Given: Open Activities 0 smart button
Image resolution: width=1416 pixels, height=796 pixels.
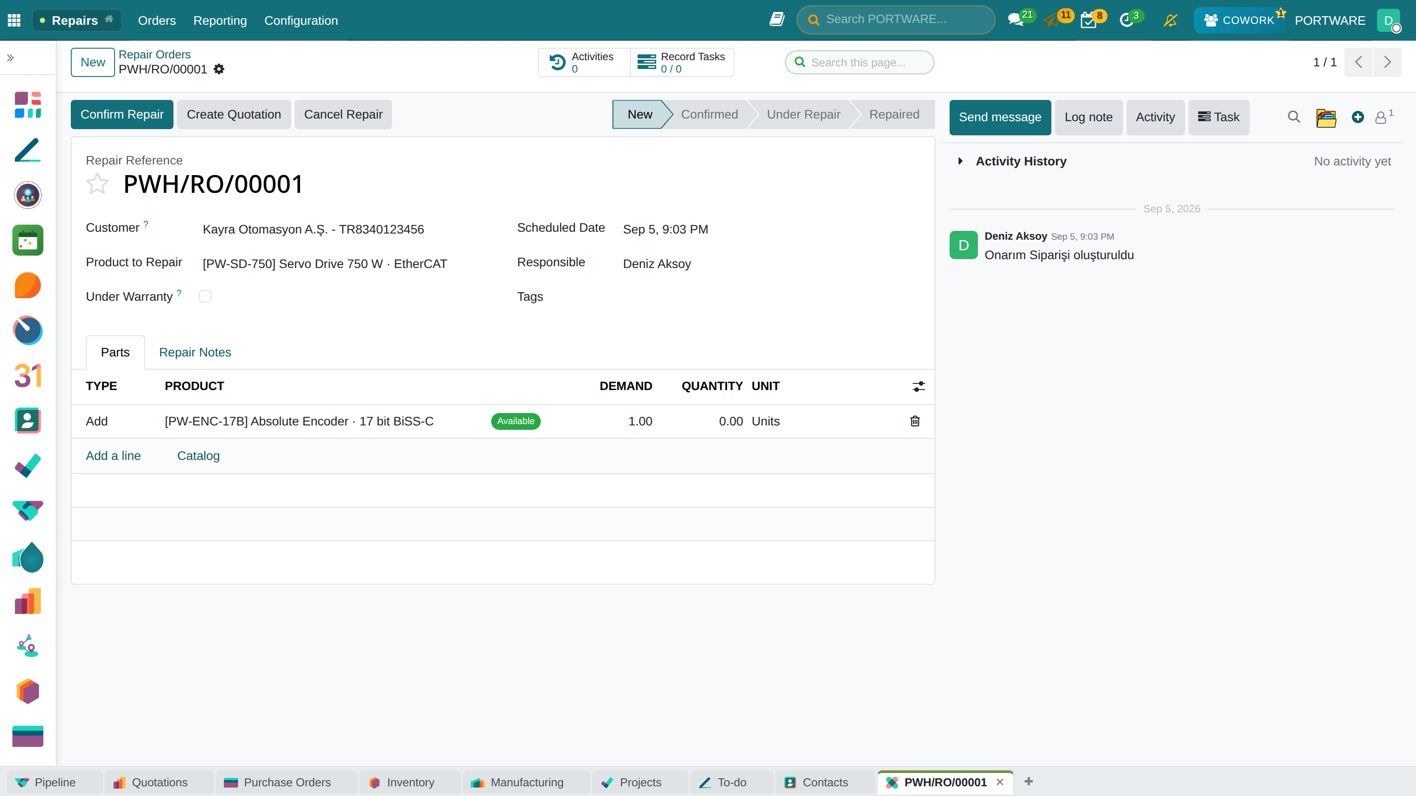Looking at the screenshot, I should pyautogui.click(x=584, y=62).
